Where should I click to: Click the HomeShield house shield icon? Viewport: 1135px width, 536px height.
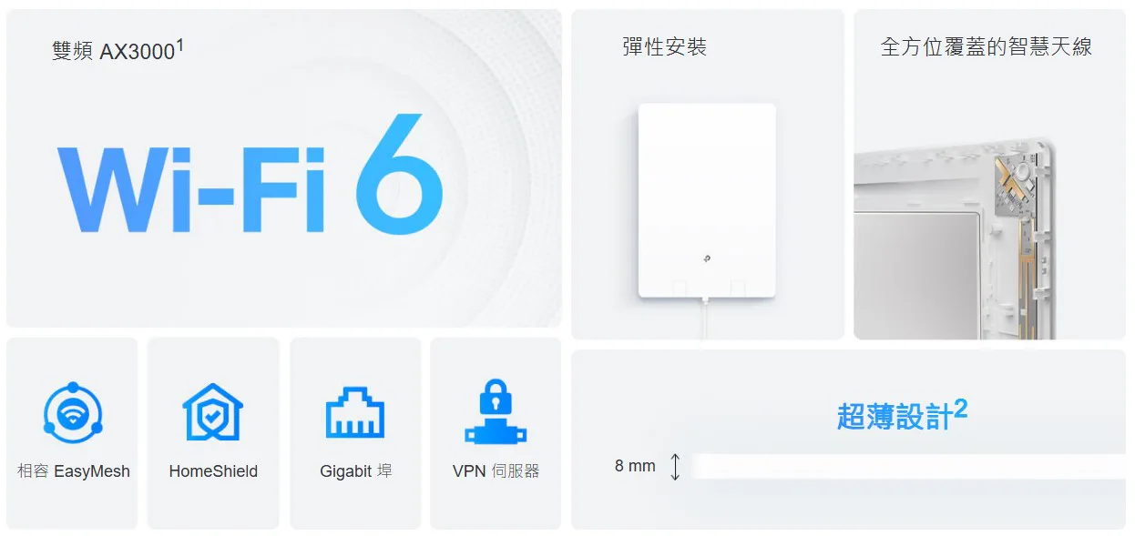click(213, 412)
